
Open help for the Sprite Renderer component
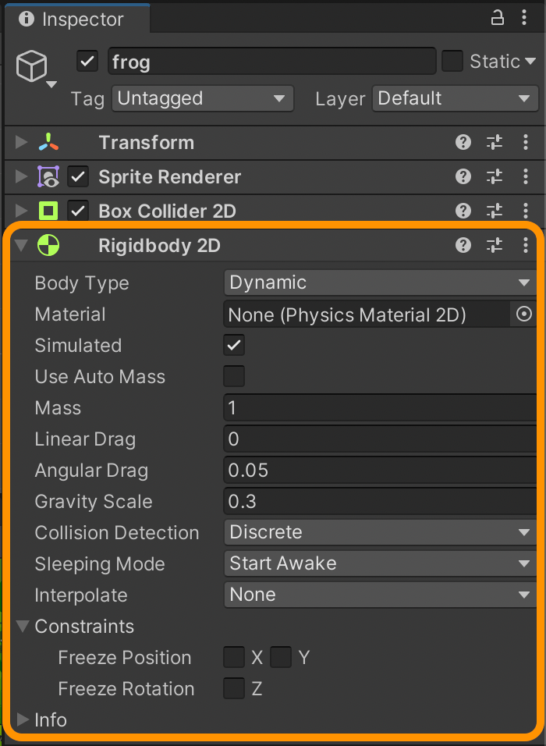point(463,177)
